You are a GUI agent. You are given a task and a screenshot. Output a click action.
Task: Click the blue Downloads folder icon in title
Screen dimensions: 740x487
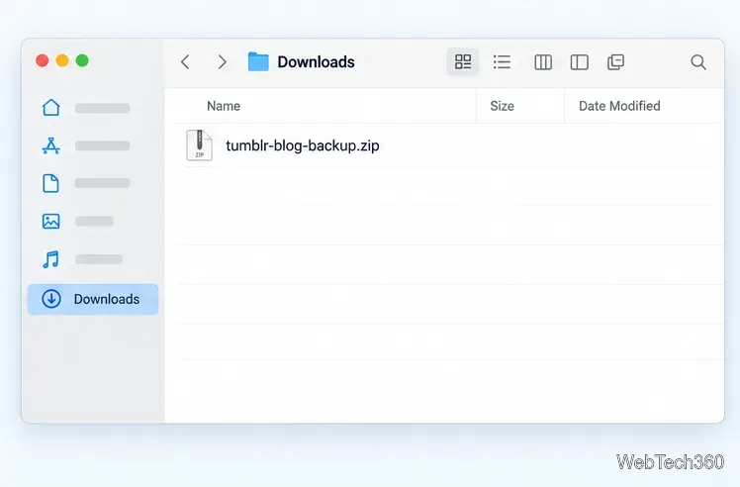pyautogui.click(x=258, y=62)
